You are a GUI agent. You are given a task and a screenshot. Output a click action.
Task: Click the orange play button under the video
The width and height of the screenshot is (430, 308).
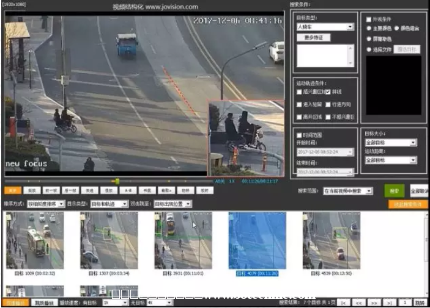pos(12,190)
